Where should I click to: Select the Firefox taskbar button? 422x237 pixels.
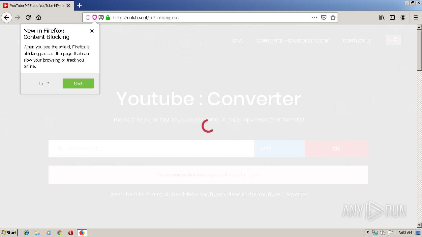pos(82,233)
